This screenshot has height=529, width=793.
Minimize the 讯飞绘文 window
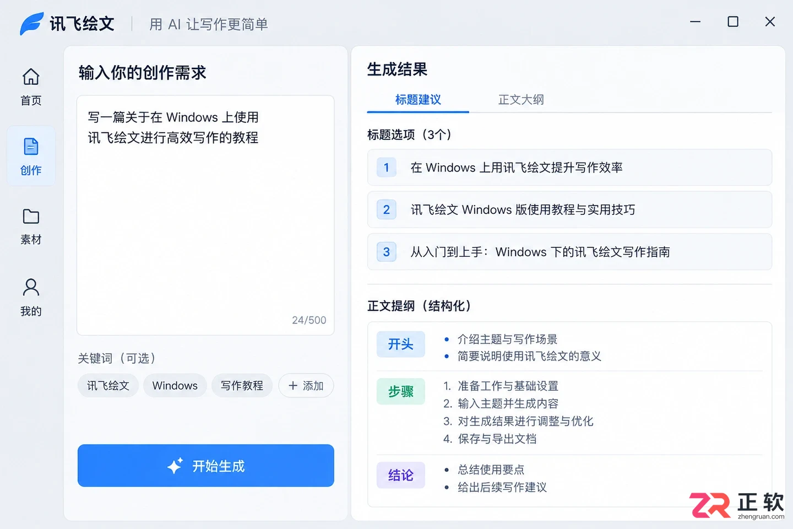tap(696, 21)
